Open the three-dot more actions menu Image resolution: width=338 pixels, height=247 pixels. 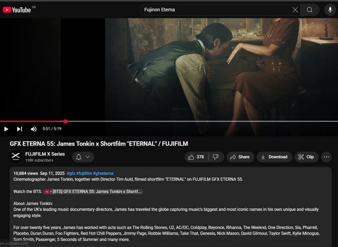pyautogui.click(x=326, y=157)
